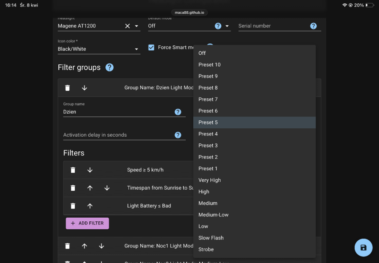The image size is (379, 263).
Task: Delete the Dzien filter group
Action: 67,88
